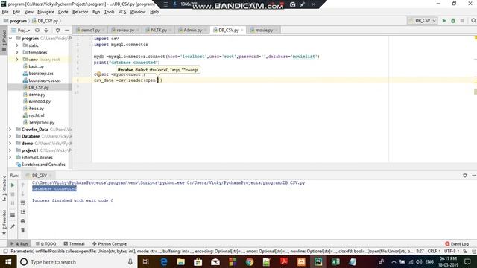Open the notification center icon

pyautogui.click(x=467, y=261)
